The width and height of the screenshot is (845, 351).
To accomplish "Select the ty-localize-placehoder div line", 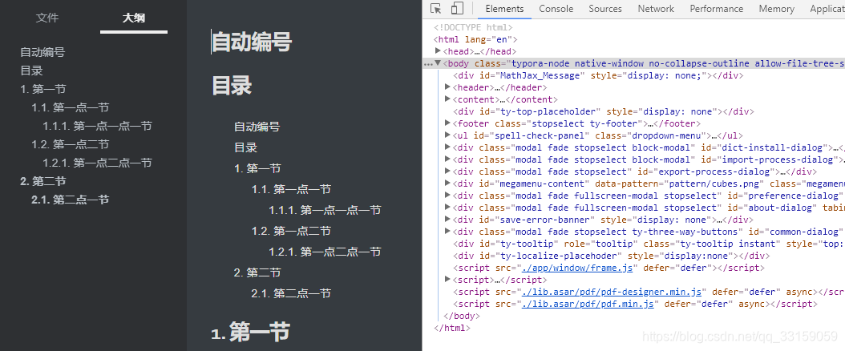I will point(611,256).
